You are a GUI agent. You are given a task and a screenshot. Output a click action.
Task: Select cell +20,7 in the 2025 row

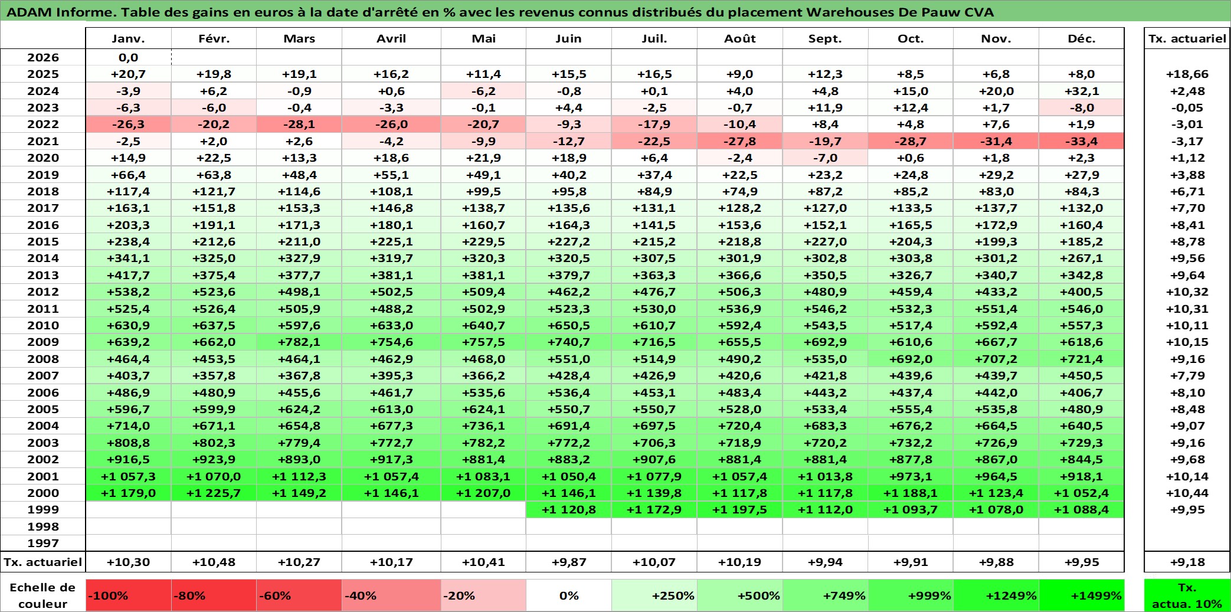129,74
